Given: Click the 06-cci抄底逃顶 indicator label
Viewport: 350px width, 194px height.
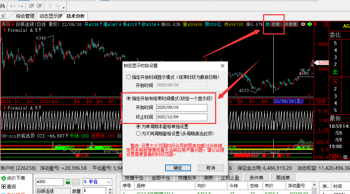Looking at the screenshot, I should pos(18,136).
